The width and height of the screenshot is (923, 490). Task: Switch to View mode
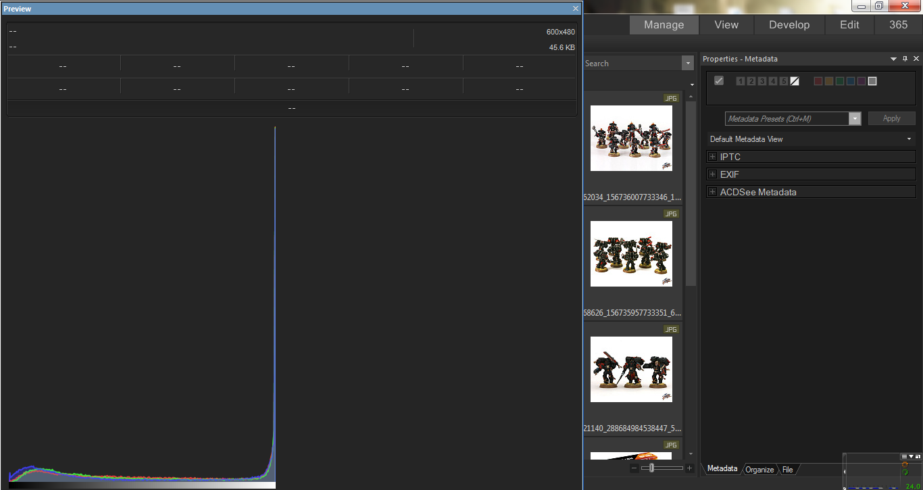[726, 25]
